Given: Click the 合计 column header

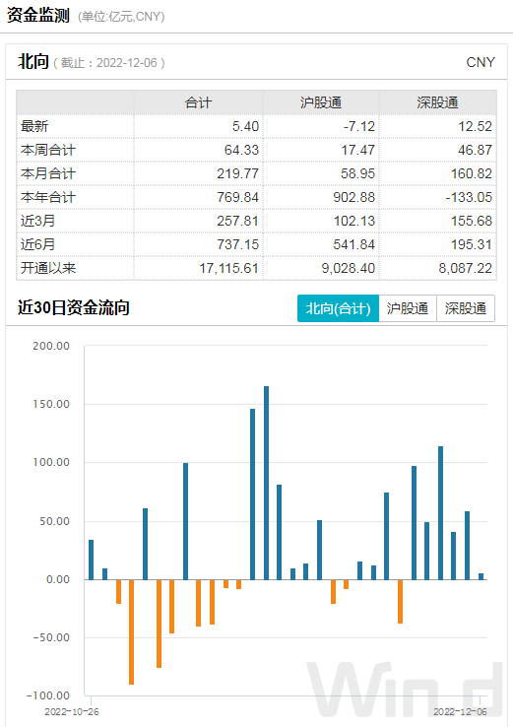Looking at the screenshot, I should [198, 102].
